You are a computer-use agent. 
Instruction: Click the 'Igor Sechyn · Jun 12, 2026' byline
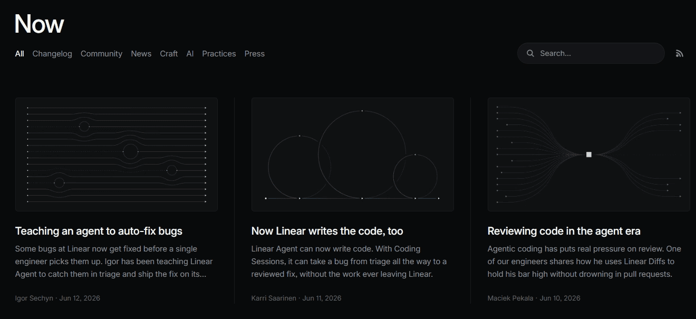pyautogui.click(x=57, y=298)
